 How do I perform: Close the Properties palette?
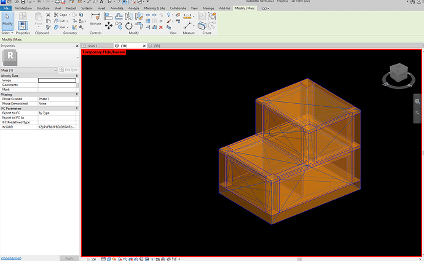pyautogui.click(x=77, y=46)
